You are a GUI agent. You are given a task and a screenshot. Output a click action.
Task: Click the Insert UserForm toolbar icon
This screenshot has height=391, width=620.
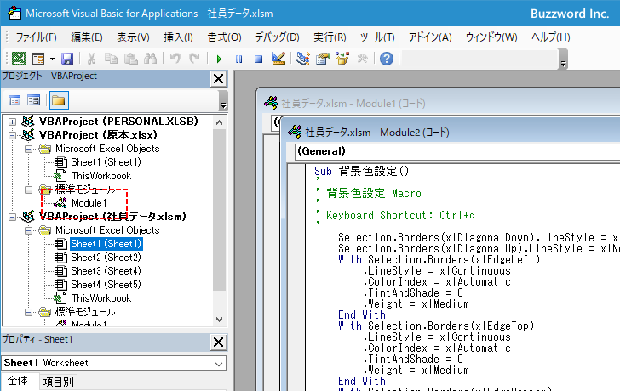pos(38,59)
